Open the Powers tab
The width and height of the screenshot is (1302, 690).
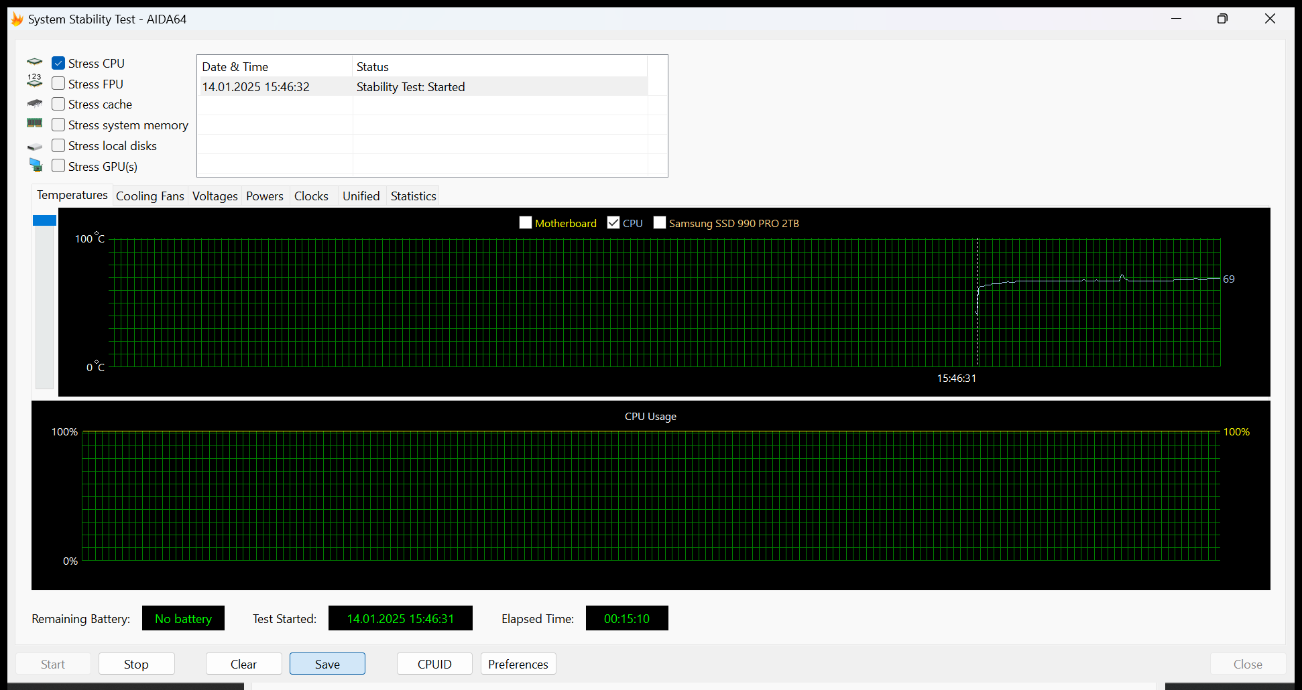(265, 196)
